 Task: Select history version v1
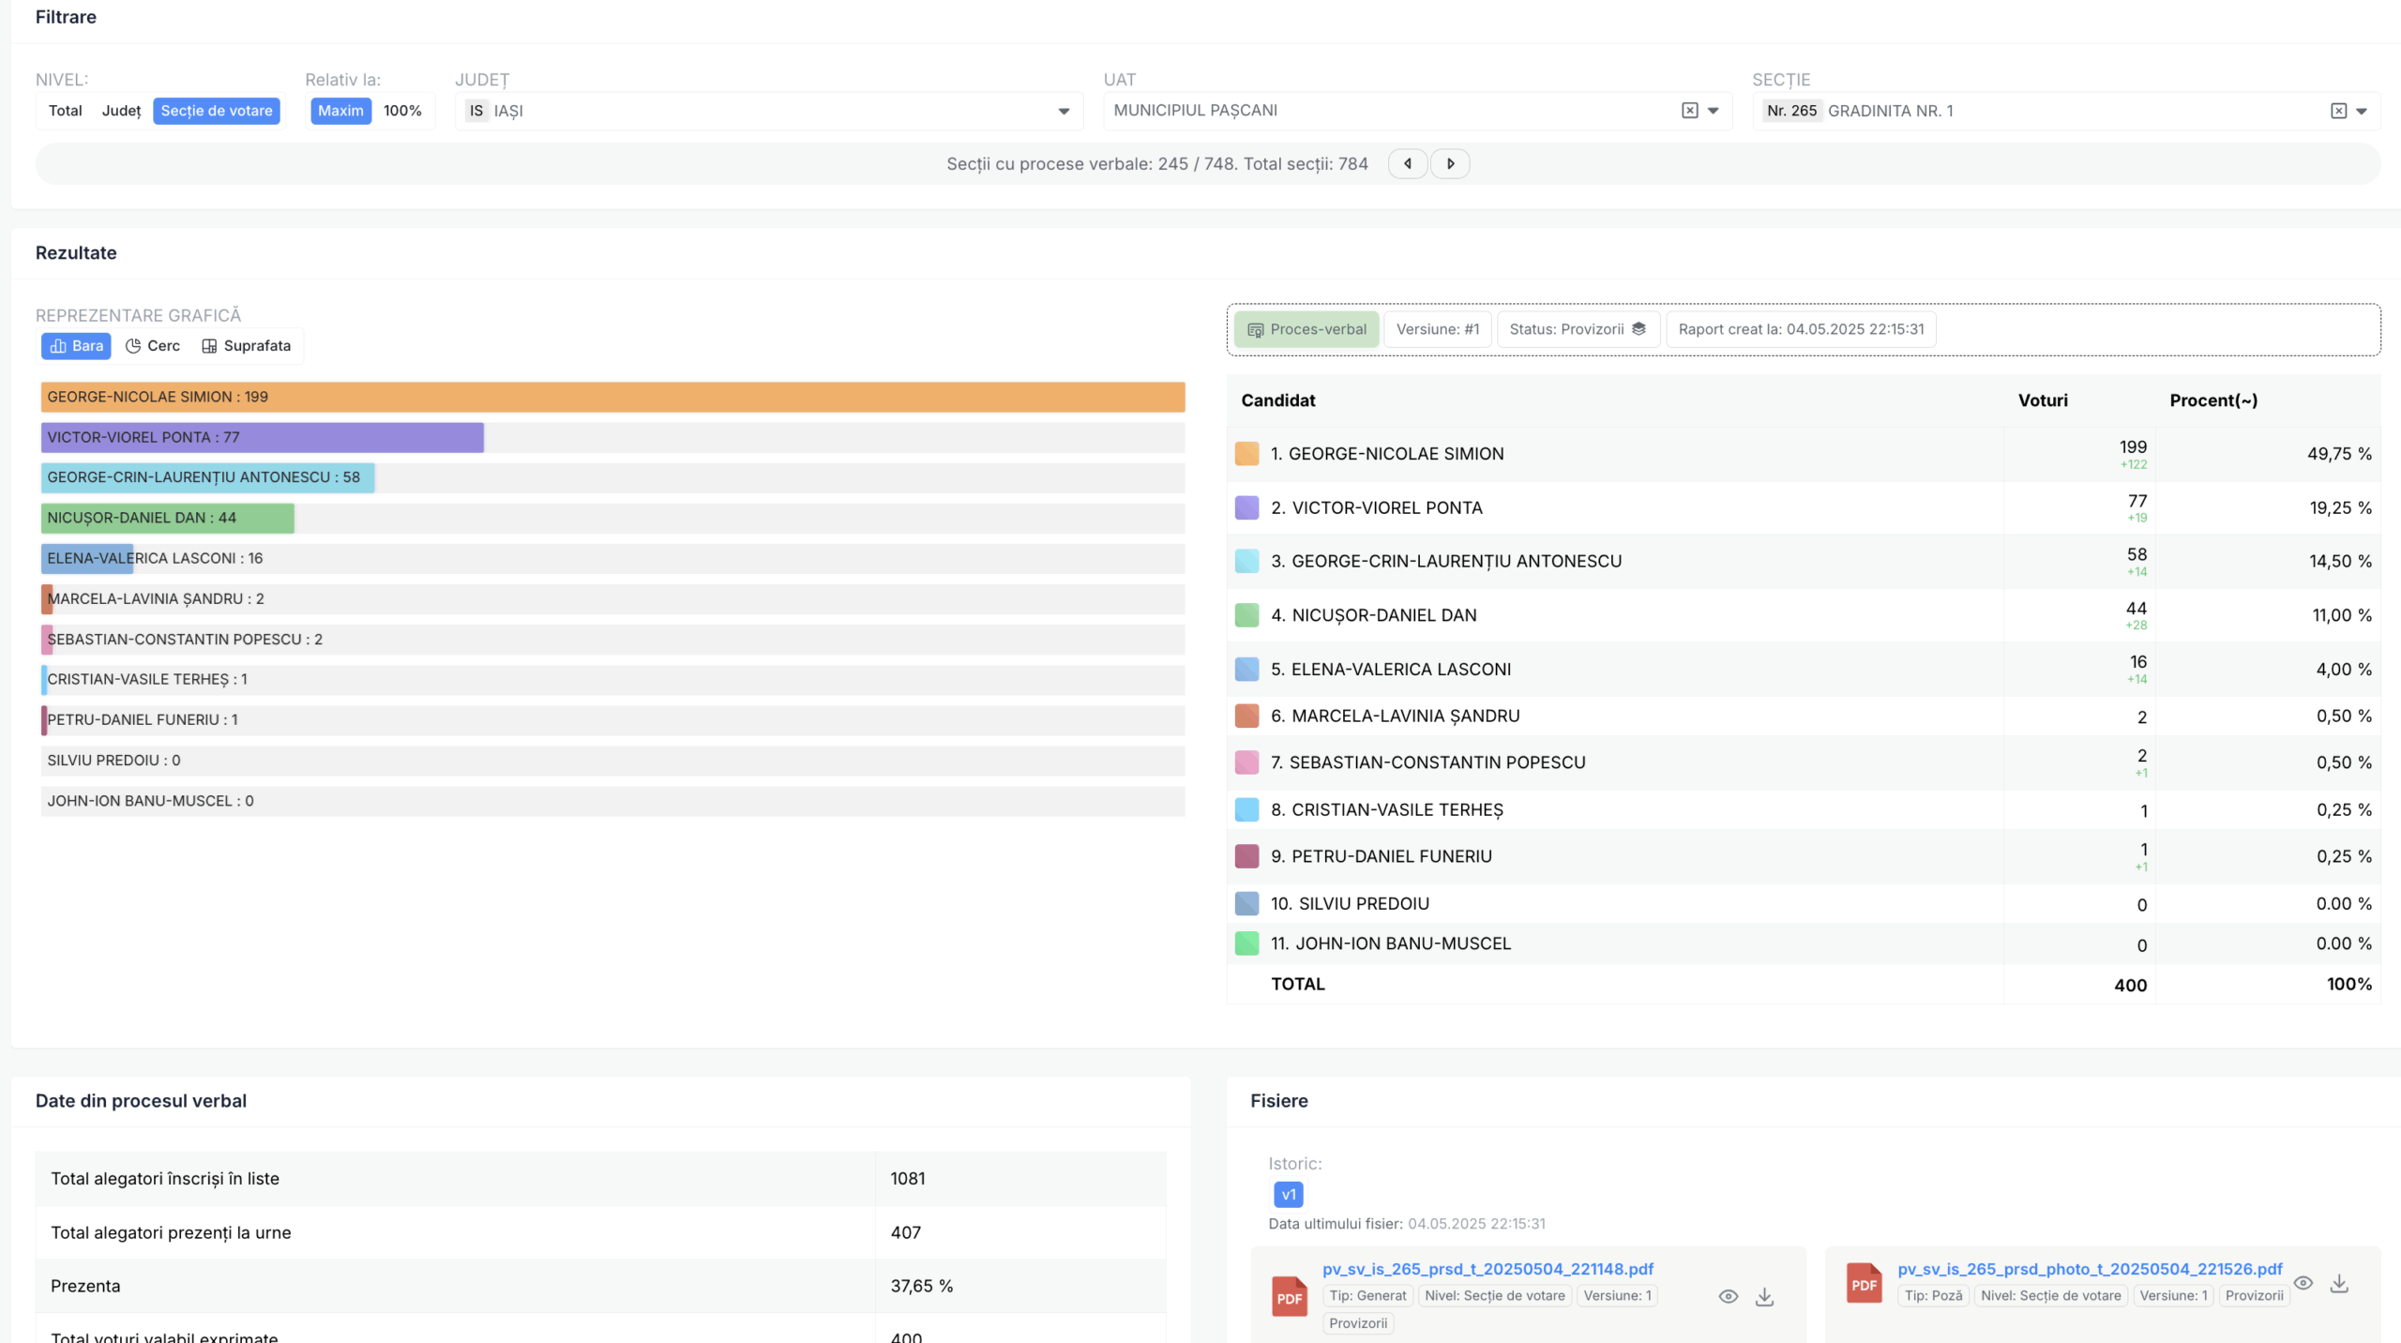pos(1288,1194)
